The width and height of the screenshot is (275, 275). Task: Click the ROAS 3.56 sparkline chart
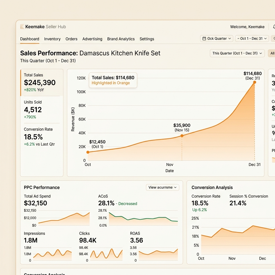pos(158,253)
